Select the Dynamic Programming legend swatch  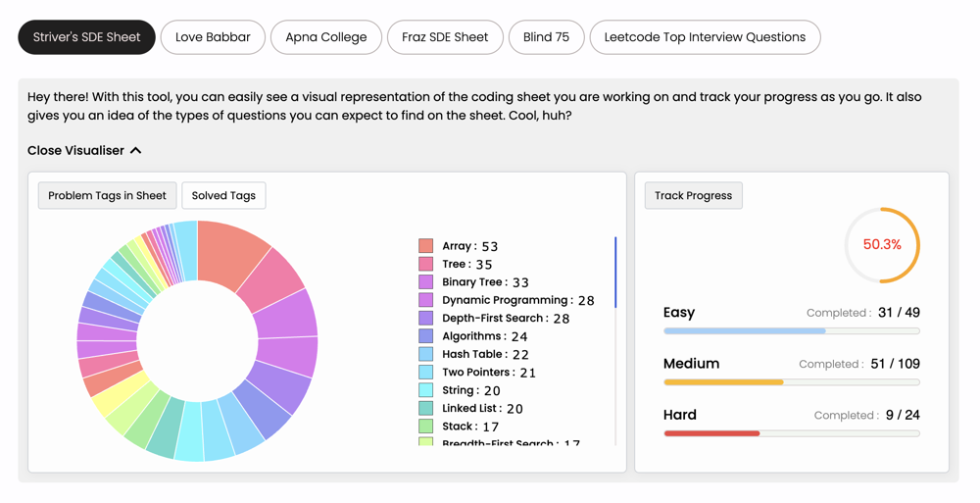pyautogui.click(x=426, y=300)
